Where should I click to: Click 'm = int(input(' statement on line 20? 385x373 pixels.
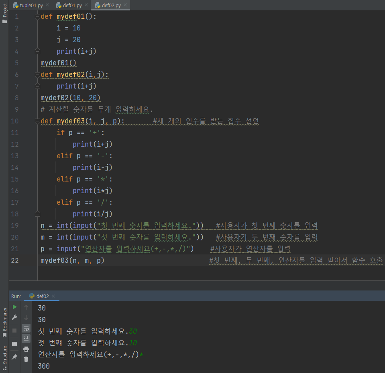pyautogui.click(x=122, y=237)
